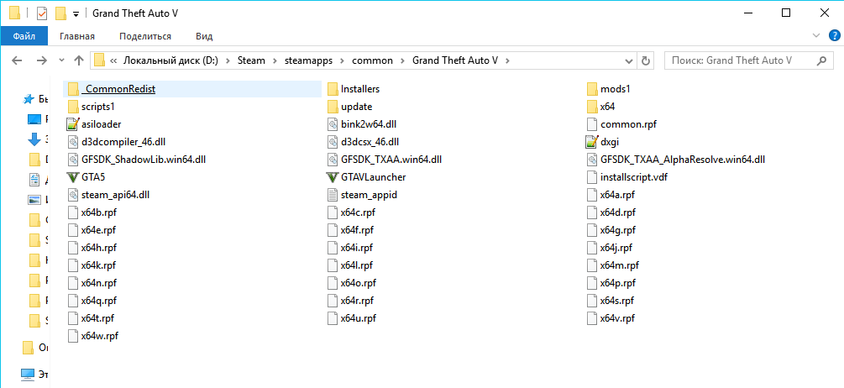
Task: Click the Properties quick access toolbar icon
Action: click(41, 13)
